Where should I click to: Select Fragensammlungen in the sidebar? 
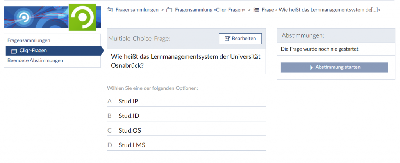pyautogui.click(x=29, y=40)
